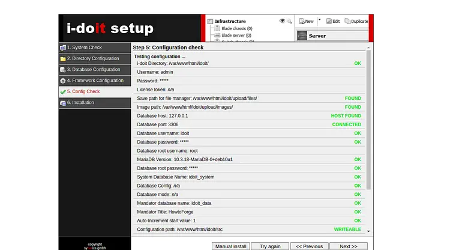Click 'System Database Name: idoit_system' text

tap(176, 177)
